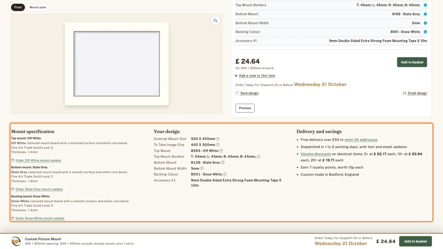Click the magnifier zoom icon on the preview
443x249 pixels.
215,21
